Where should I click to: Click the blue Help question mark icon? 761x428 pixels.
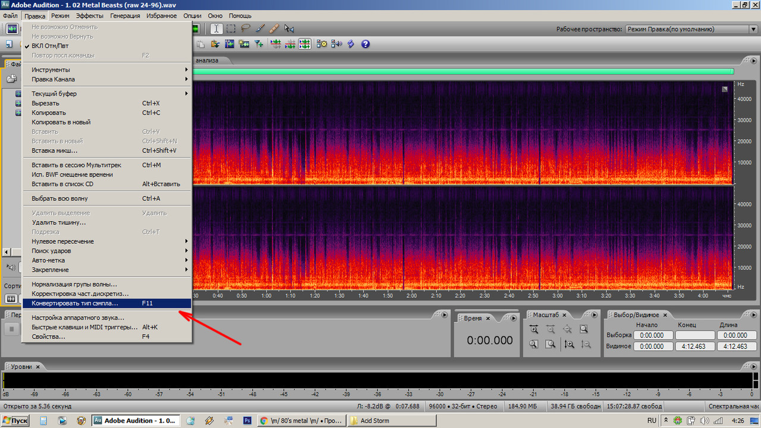(366, 44)
